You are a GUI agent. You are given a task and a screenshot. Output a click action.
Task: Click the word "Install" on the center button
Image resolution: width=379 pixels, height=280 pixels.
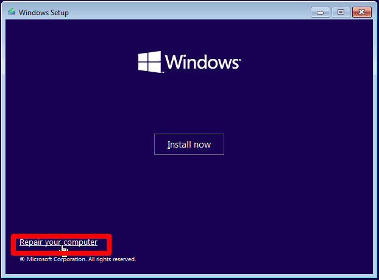[179, 145]
